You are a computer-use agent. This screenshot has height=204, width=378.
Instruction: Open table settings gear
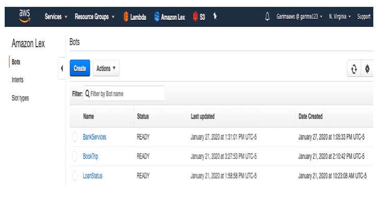click(367, 69)
